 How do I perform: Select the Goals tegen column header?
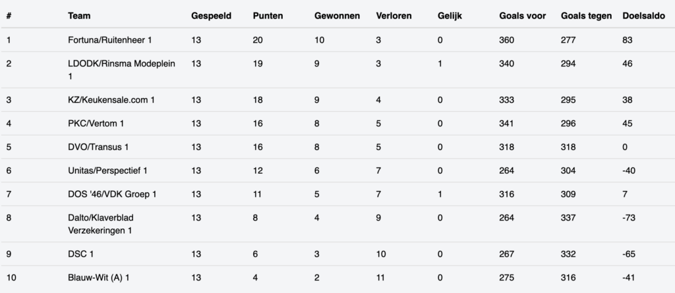pos(586,16)
